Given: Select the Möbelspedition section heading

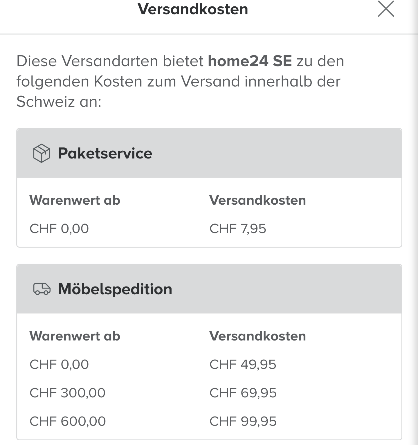Looking at the screenshot, I should tap(115, 289).
